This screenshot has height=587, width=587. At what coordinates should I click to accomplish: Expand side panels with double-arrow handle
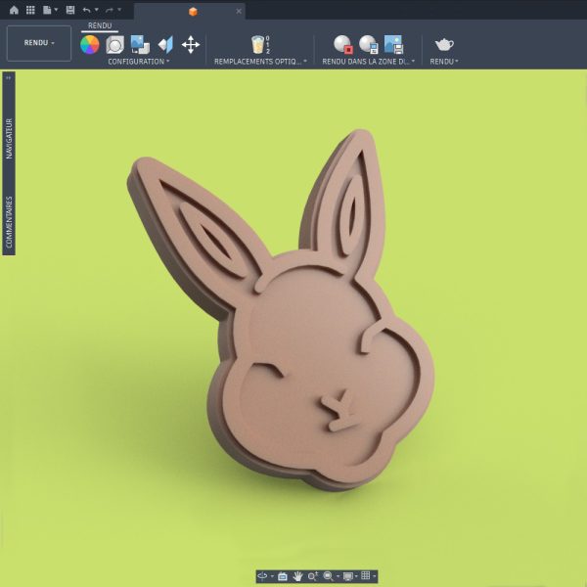pos(9,78)
